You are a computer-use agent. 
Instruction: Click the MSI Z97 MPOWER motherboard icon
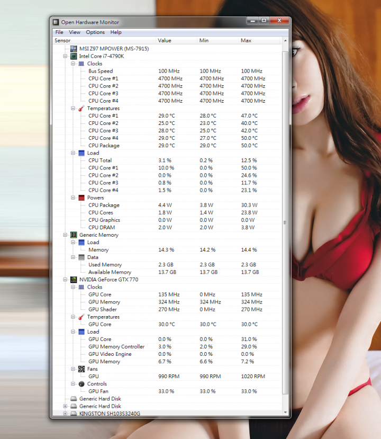[x=74, y=49]
